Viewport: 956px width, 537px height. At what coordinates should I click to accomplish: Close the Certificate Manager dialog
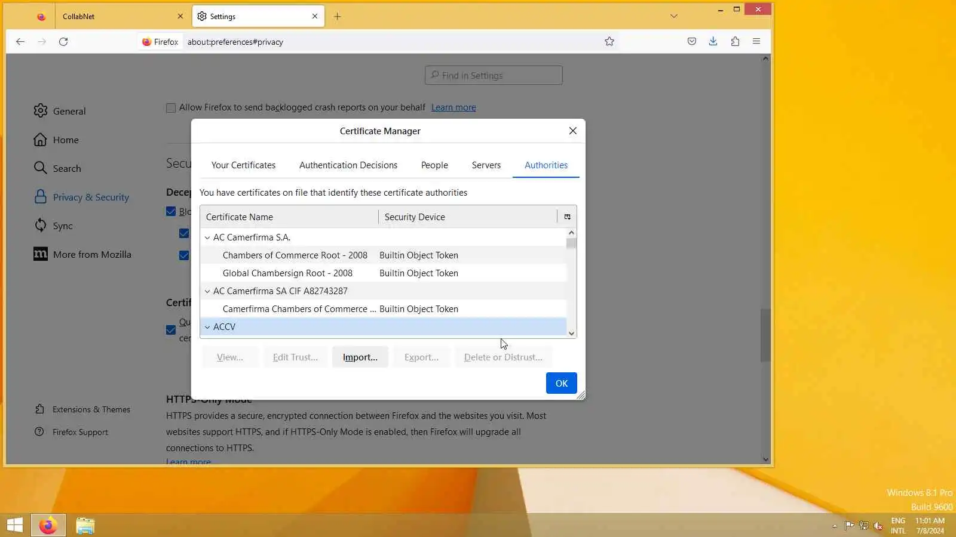573,131
